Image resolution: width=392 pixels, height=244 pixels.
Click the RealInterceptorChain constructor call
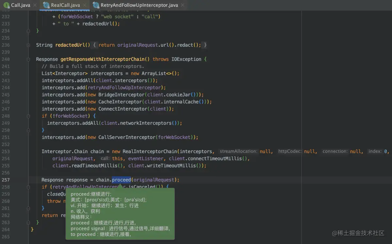pyautogui.click(x=150, y=151)
